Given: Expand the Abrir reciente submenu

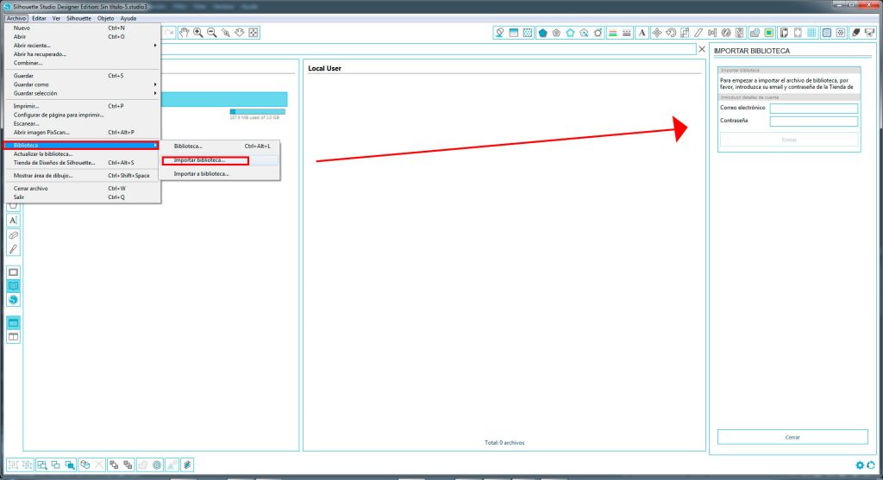Looking at the screenshot, I should tap(82, 45).
